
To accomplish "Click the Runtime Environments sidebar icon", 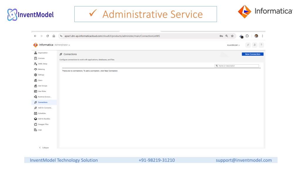I will [x=36, y=97].
